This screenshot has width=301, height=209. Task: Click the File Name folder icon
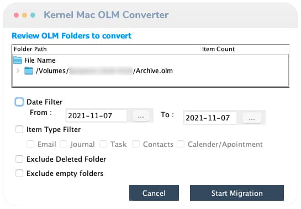18,61
